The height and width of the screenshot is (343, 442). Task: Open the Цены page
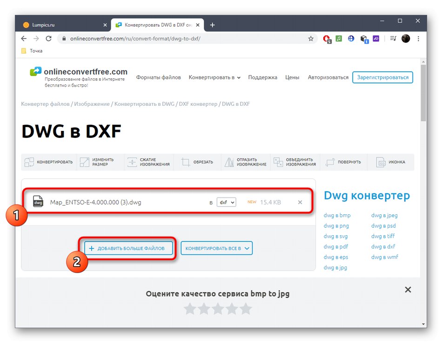coord(292,77)
